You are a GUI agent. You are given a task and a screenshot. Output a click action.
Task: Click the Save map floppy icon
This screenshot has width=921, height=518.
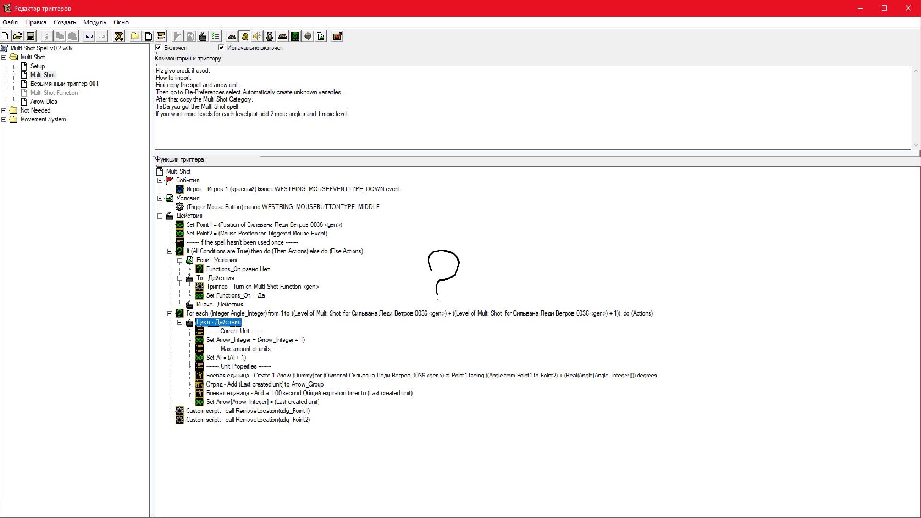[x=30, y=36]
